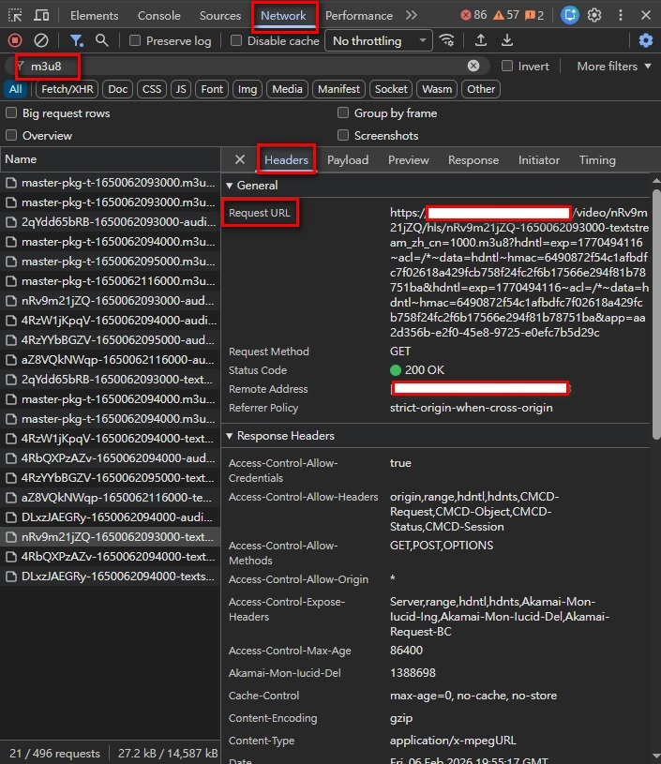Open the No throttling dropdown
Screen dimensions: 661x764
coord(378,41)
